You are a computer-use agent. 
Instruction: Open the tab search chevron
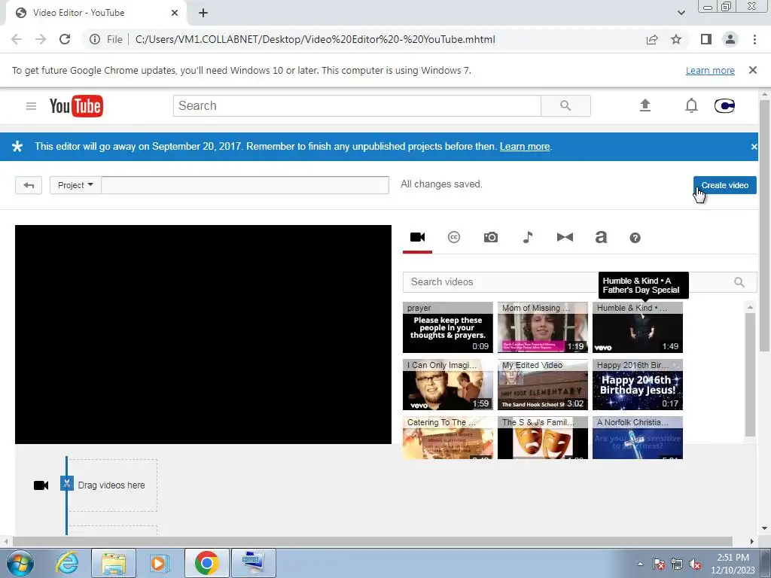click(681, 13)
